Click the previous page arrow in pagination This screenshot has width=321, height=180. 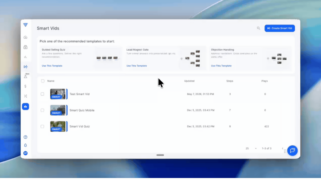coord(282,148)
